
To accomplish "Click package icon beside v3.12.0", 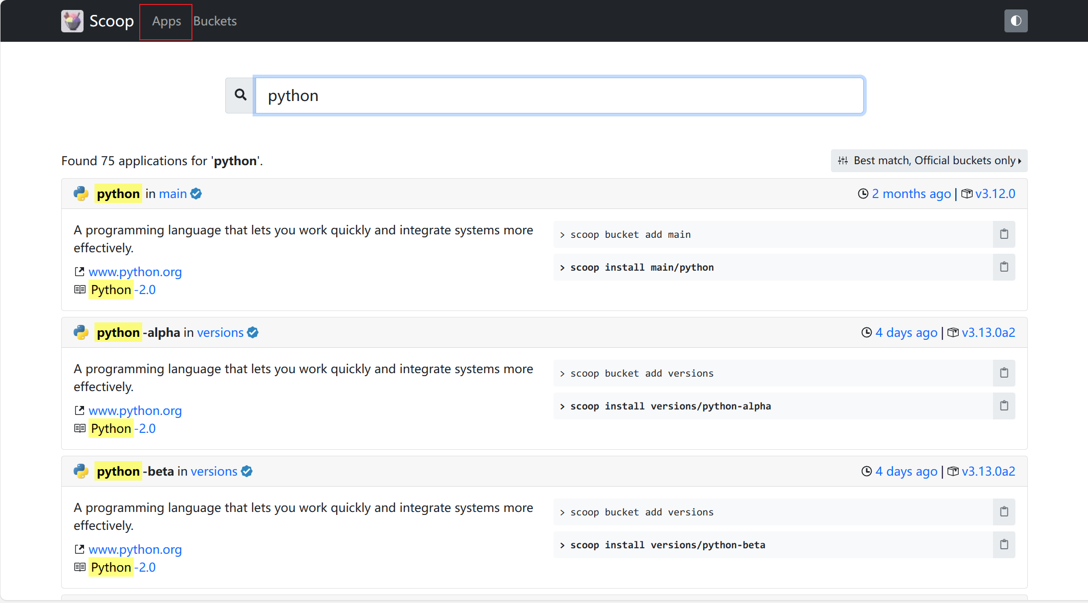I will point(967,194).
